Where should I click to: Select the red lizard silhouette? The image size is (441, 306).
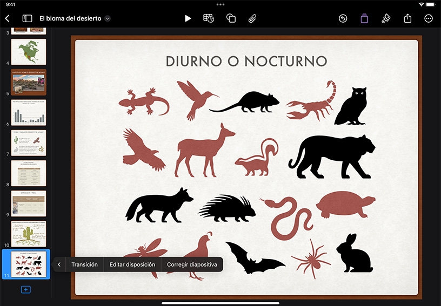[144, 101]
